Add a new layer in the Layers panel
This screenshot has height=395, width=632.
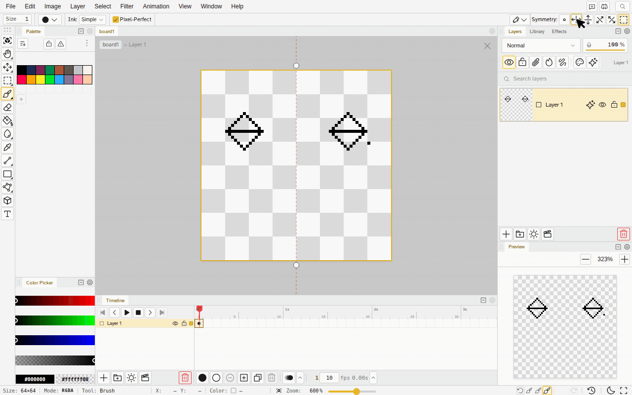tap(506, 234)
